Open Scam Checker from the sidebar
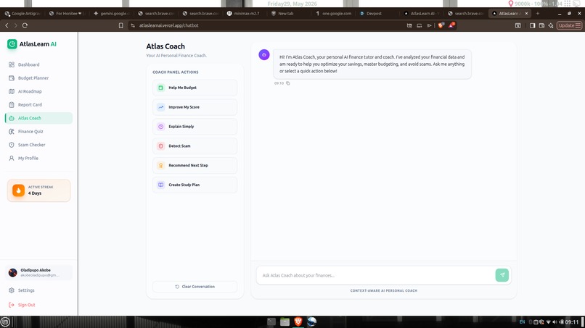 [x=38, y=145]
